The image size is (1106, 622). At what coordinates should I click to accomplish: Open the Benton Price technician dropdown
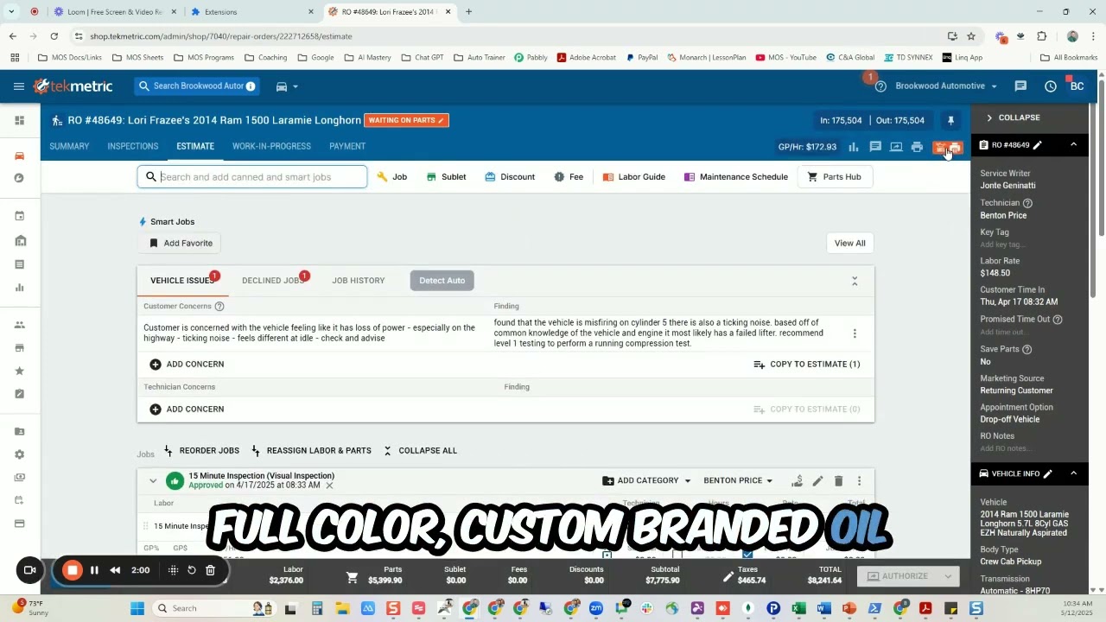(x=738, y=481)
